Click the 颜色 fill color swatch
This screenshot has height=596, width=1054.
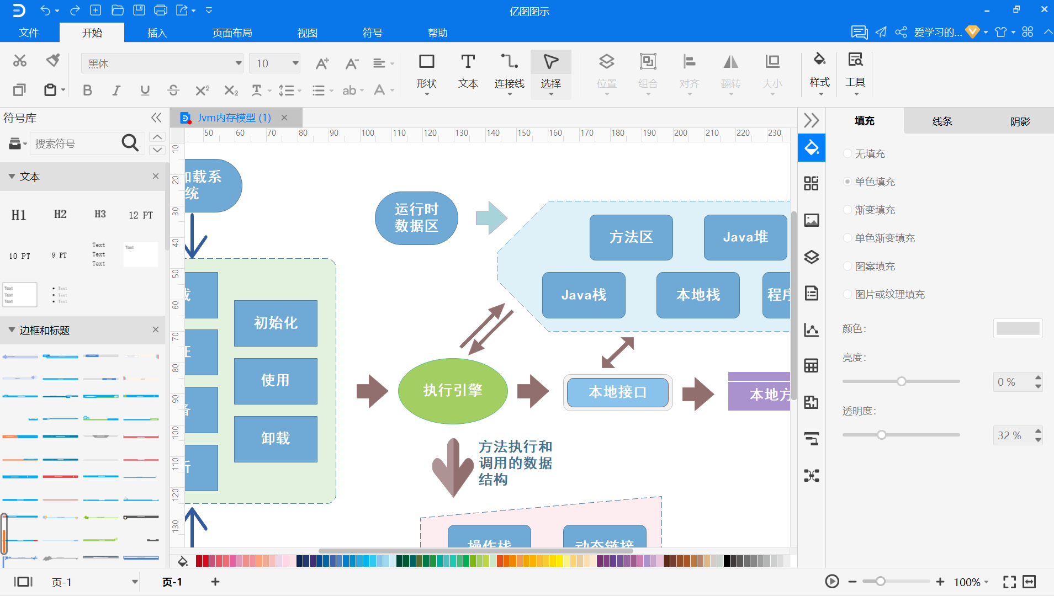point(1018,328)
